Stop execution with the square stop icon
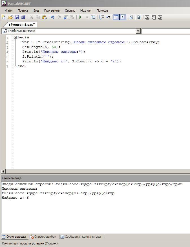Image resolution: width=190 pixels, height=247 pixels. 87,17
